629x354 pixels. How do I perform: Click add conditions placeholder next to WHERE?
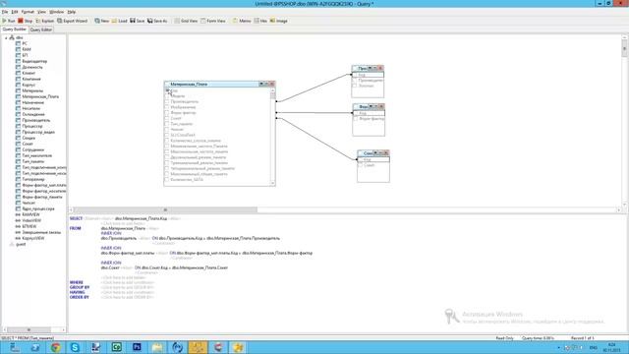tap(128, 282)
